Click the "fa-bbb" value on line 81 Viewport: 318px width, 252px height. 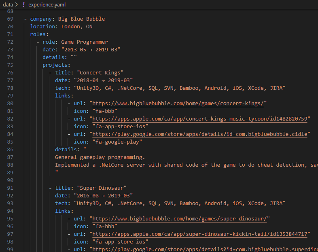105,111
